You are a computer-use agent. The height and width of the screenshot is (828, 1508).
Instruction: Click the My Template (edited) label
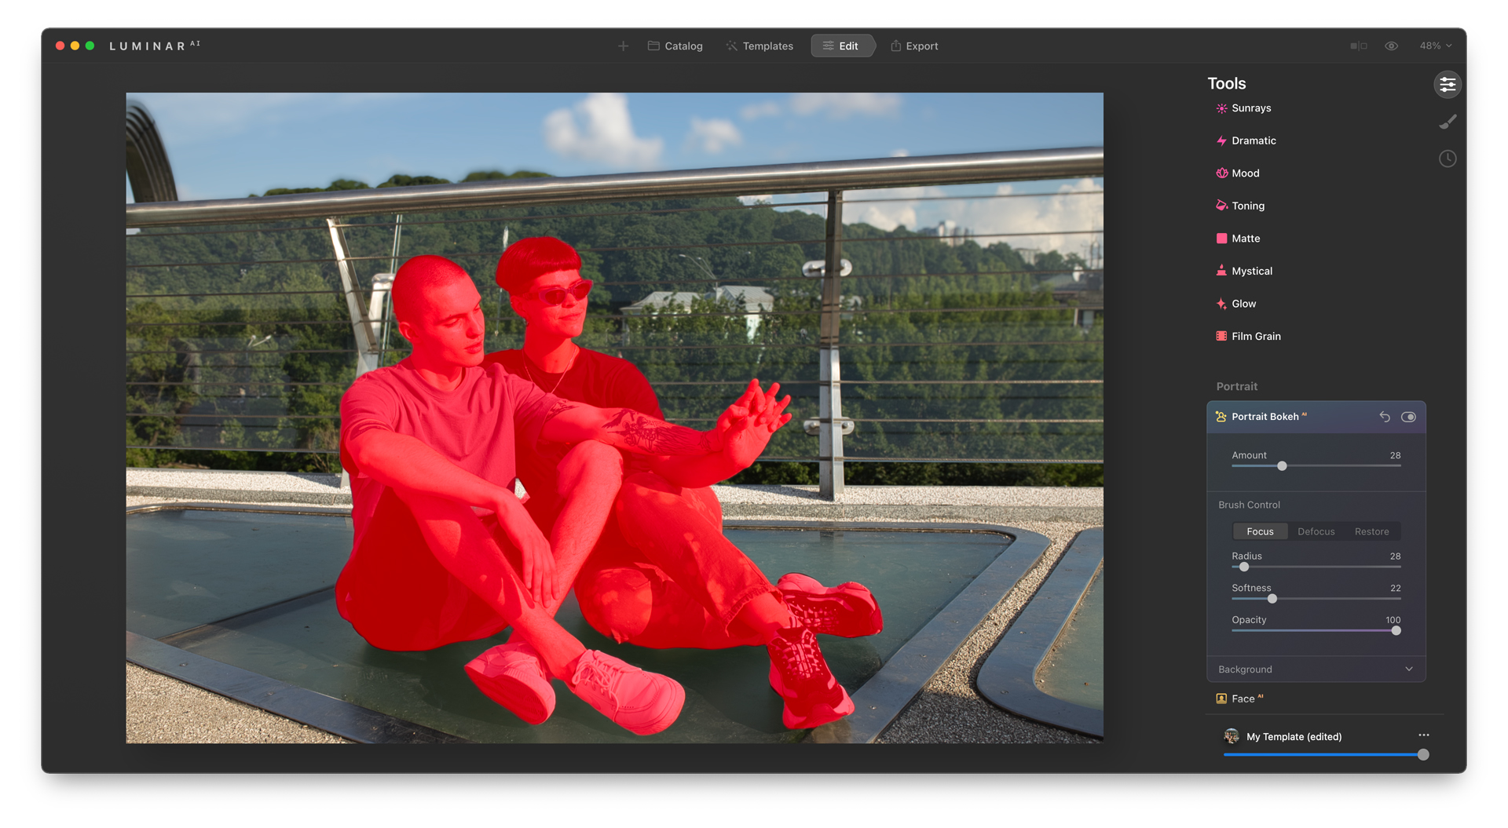tap(1294, 736)
